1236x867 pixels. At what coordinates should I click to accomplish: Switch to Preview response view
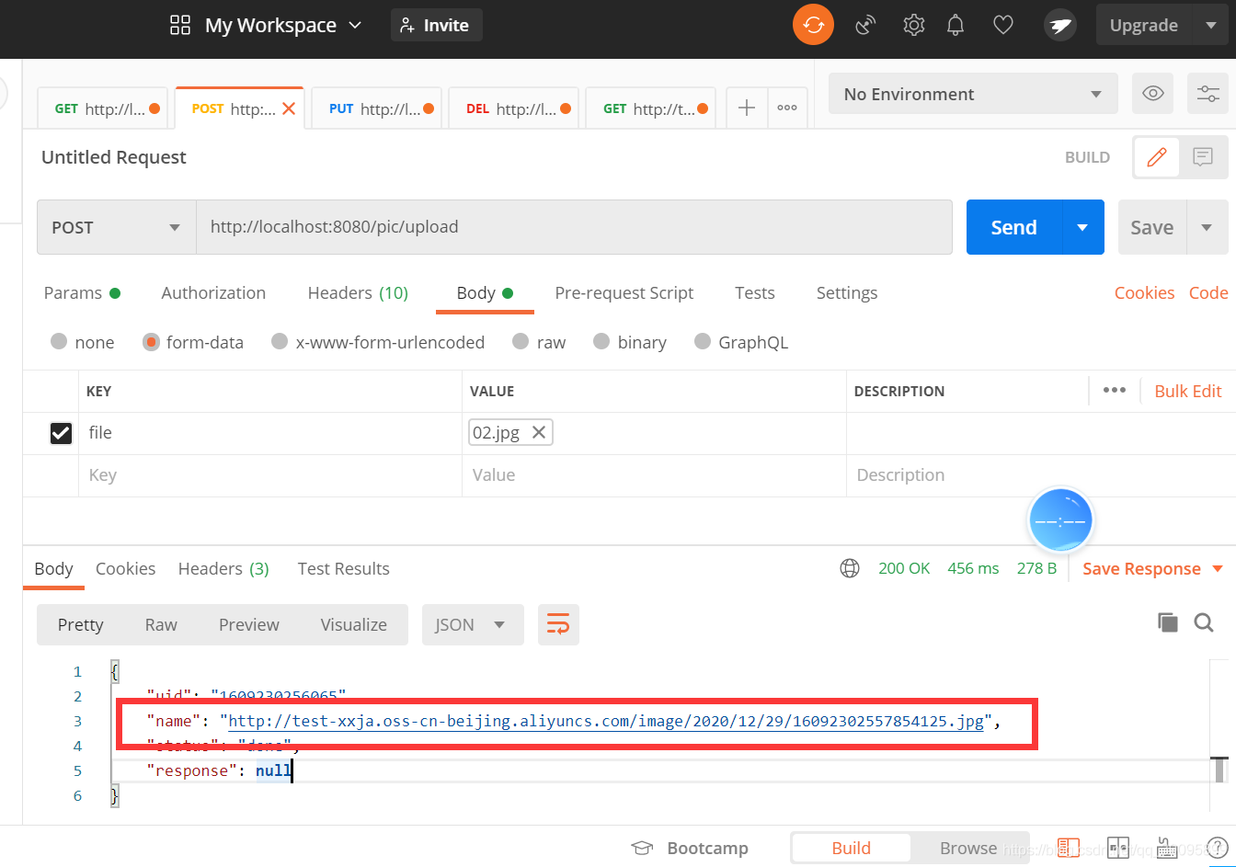(x=249, y=624)
